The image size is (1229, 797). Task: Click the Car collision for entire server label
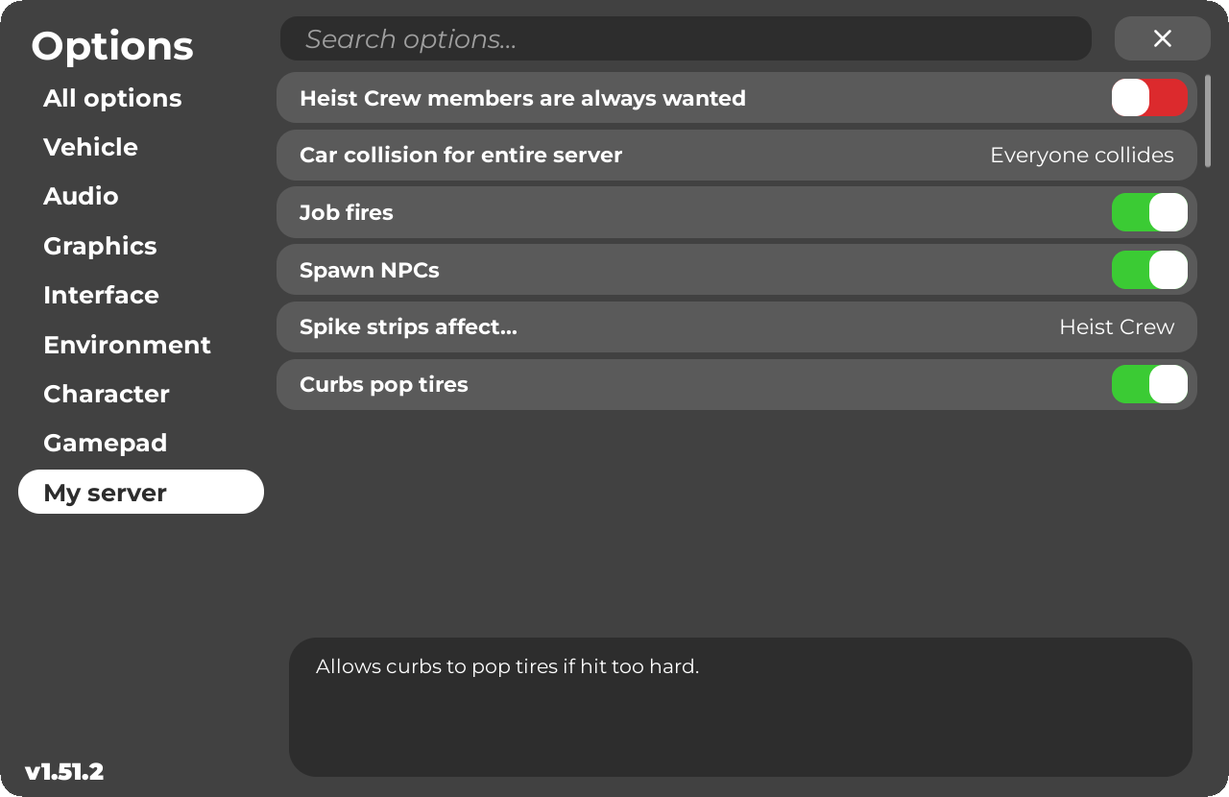pos(461,156)
